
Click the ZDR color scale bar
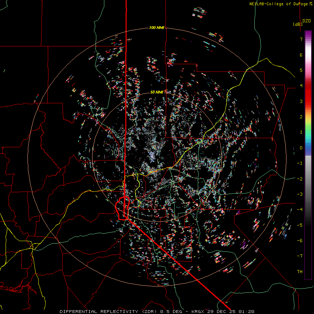pyautogui.click(x=308, y=155)
